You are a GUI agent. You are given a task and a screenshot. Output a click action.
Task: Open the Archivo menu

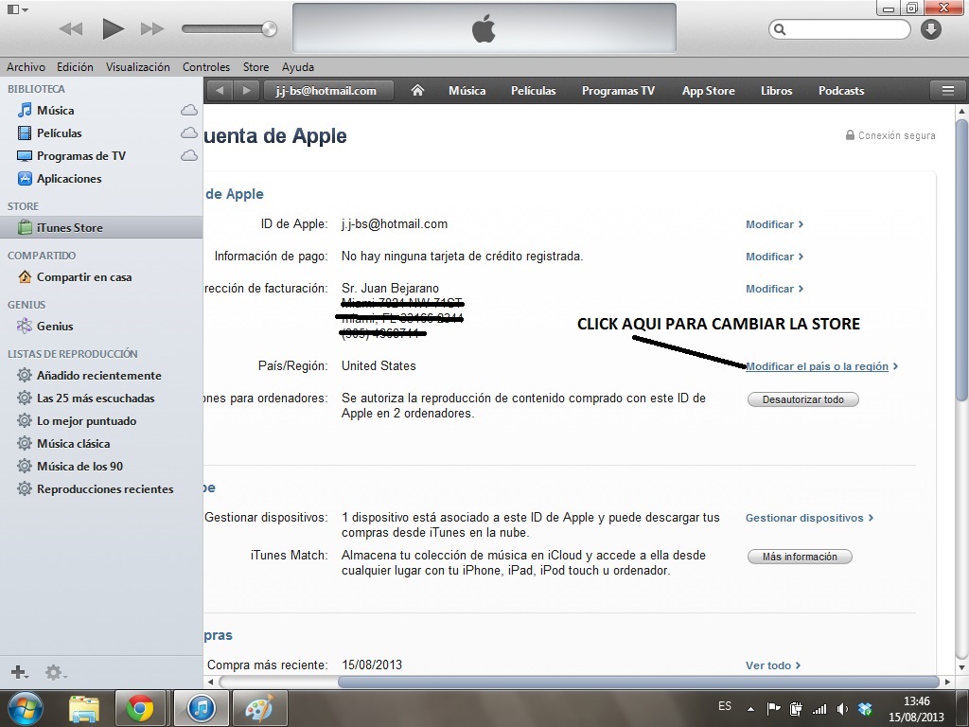(x=26, y=67)
